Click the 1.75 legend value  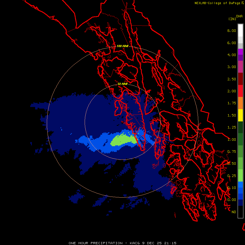point(232,103)
